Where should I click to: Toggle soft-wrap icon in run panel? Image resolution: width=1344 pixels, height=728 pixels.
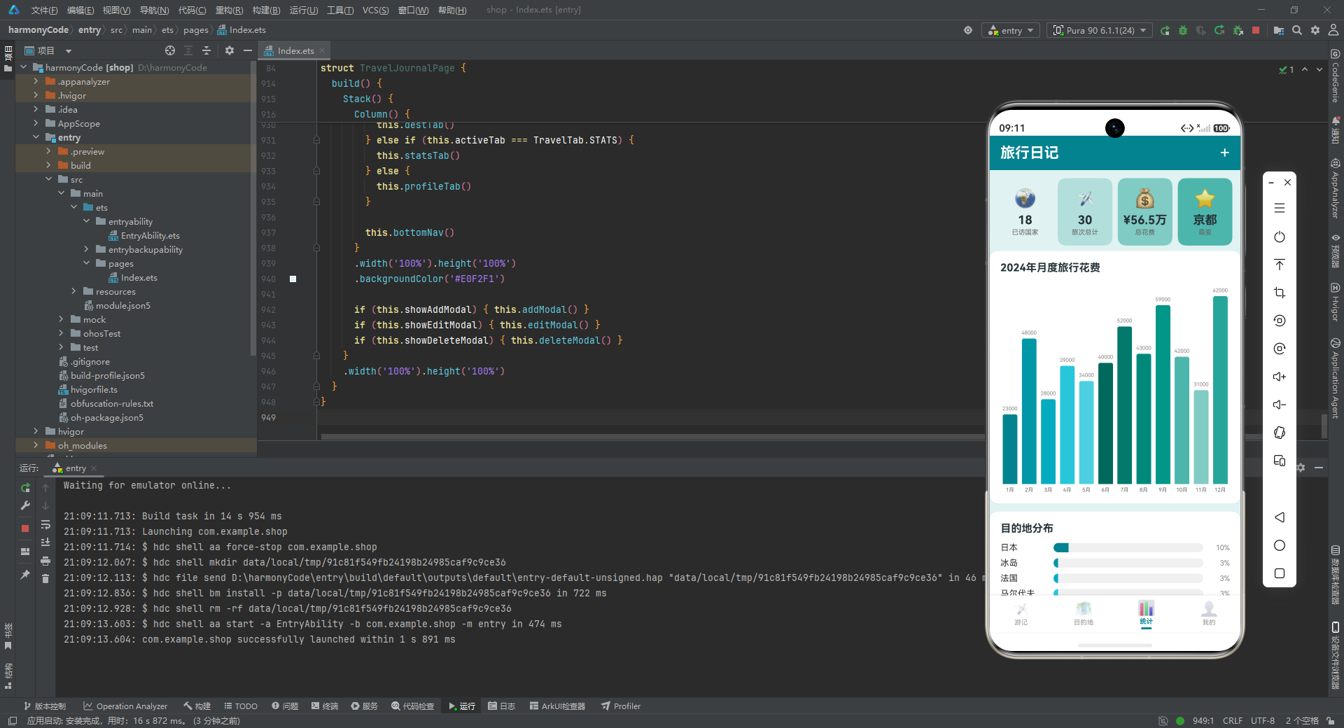coord(45,524)
